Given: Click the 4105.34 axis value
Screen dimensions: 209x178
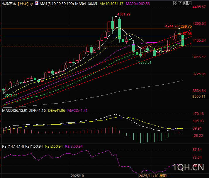Looking at the screenshot, I should [x=199, y=41].
